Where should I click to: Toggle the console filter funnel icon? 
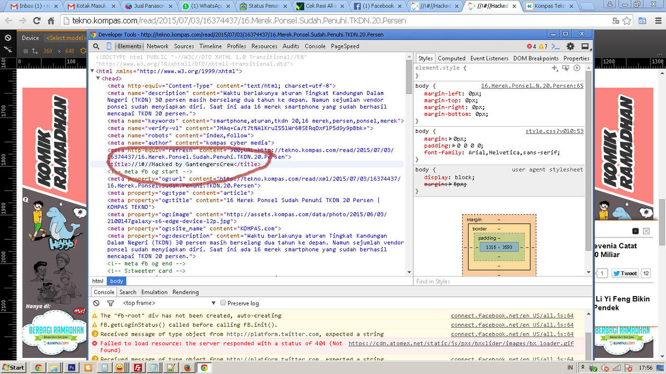coord(110,303)
